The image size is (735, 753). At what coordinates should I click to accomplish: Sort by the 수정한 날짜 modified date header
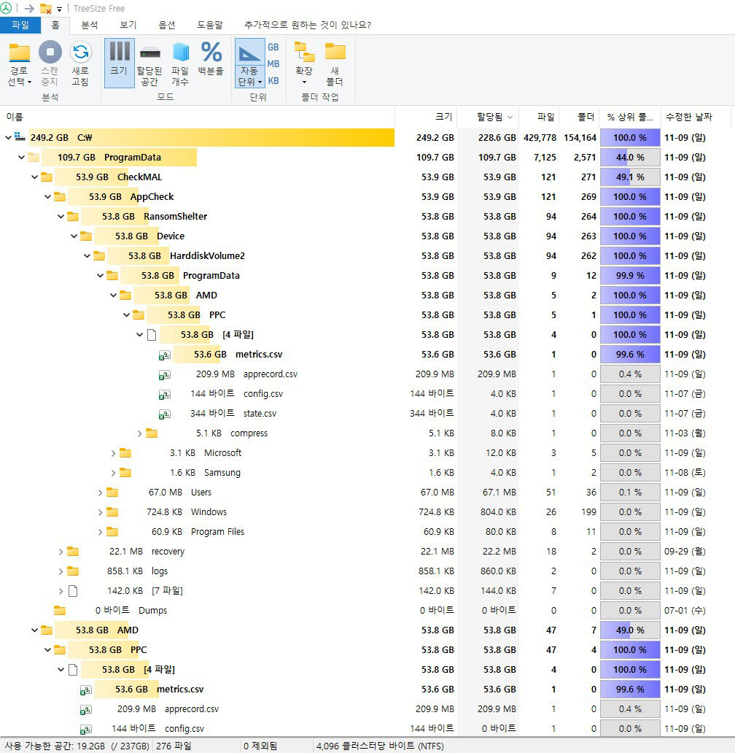tap(696, 117)
